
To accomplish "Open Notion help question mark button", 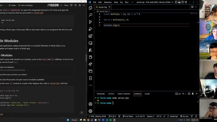I will [x=82, y=113].
